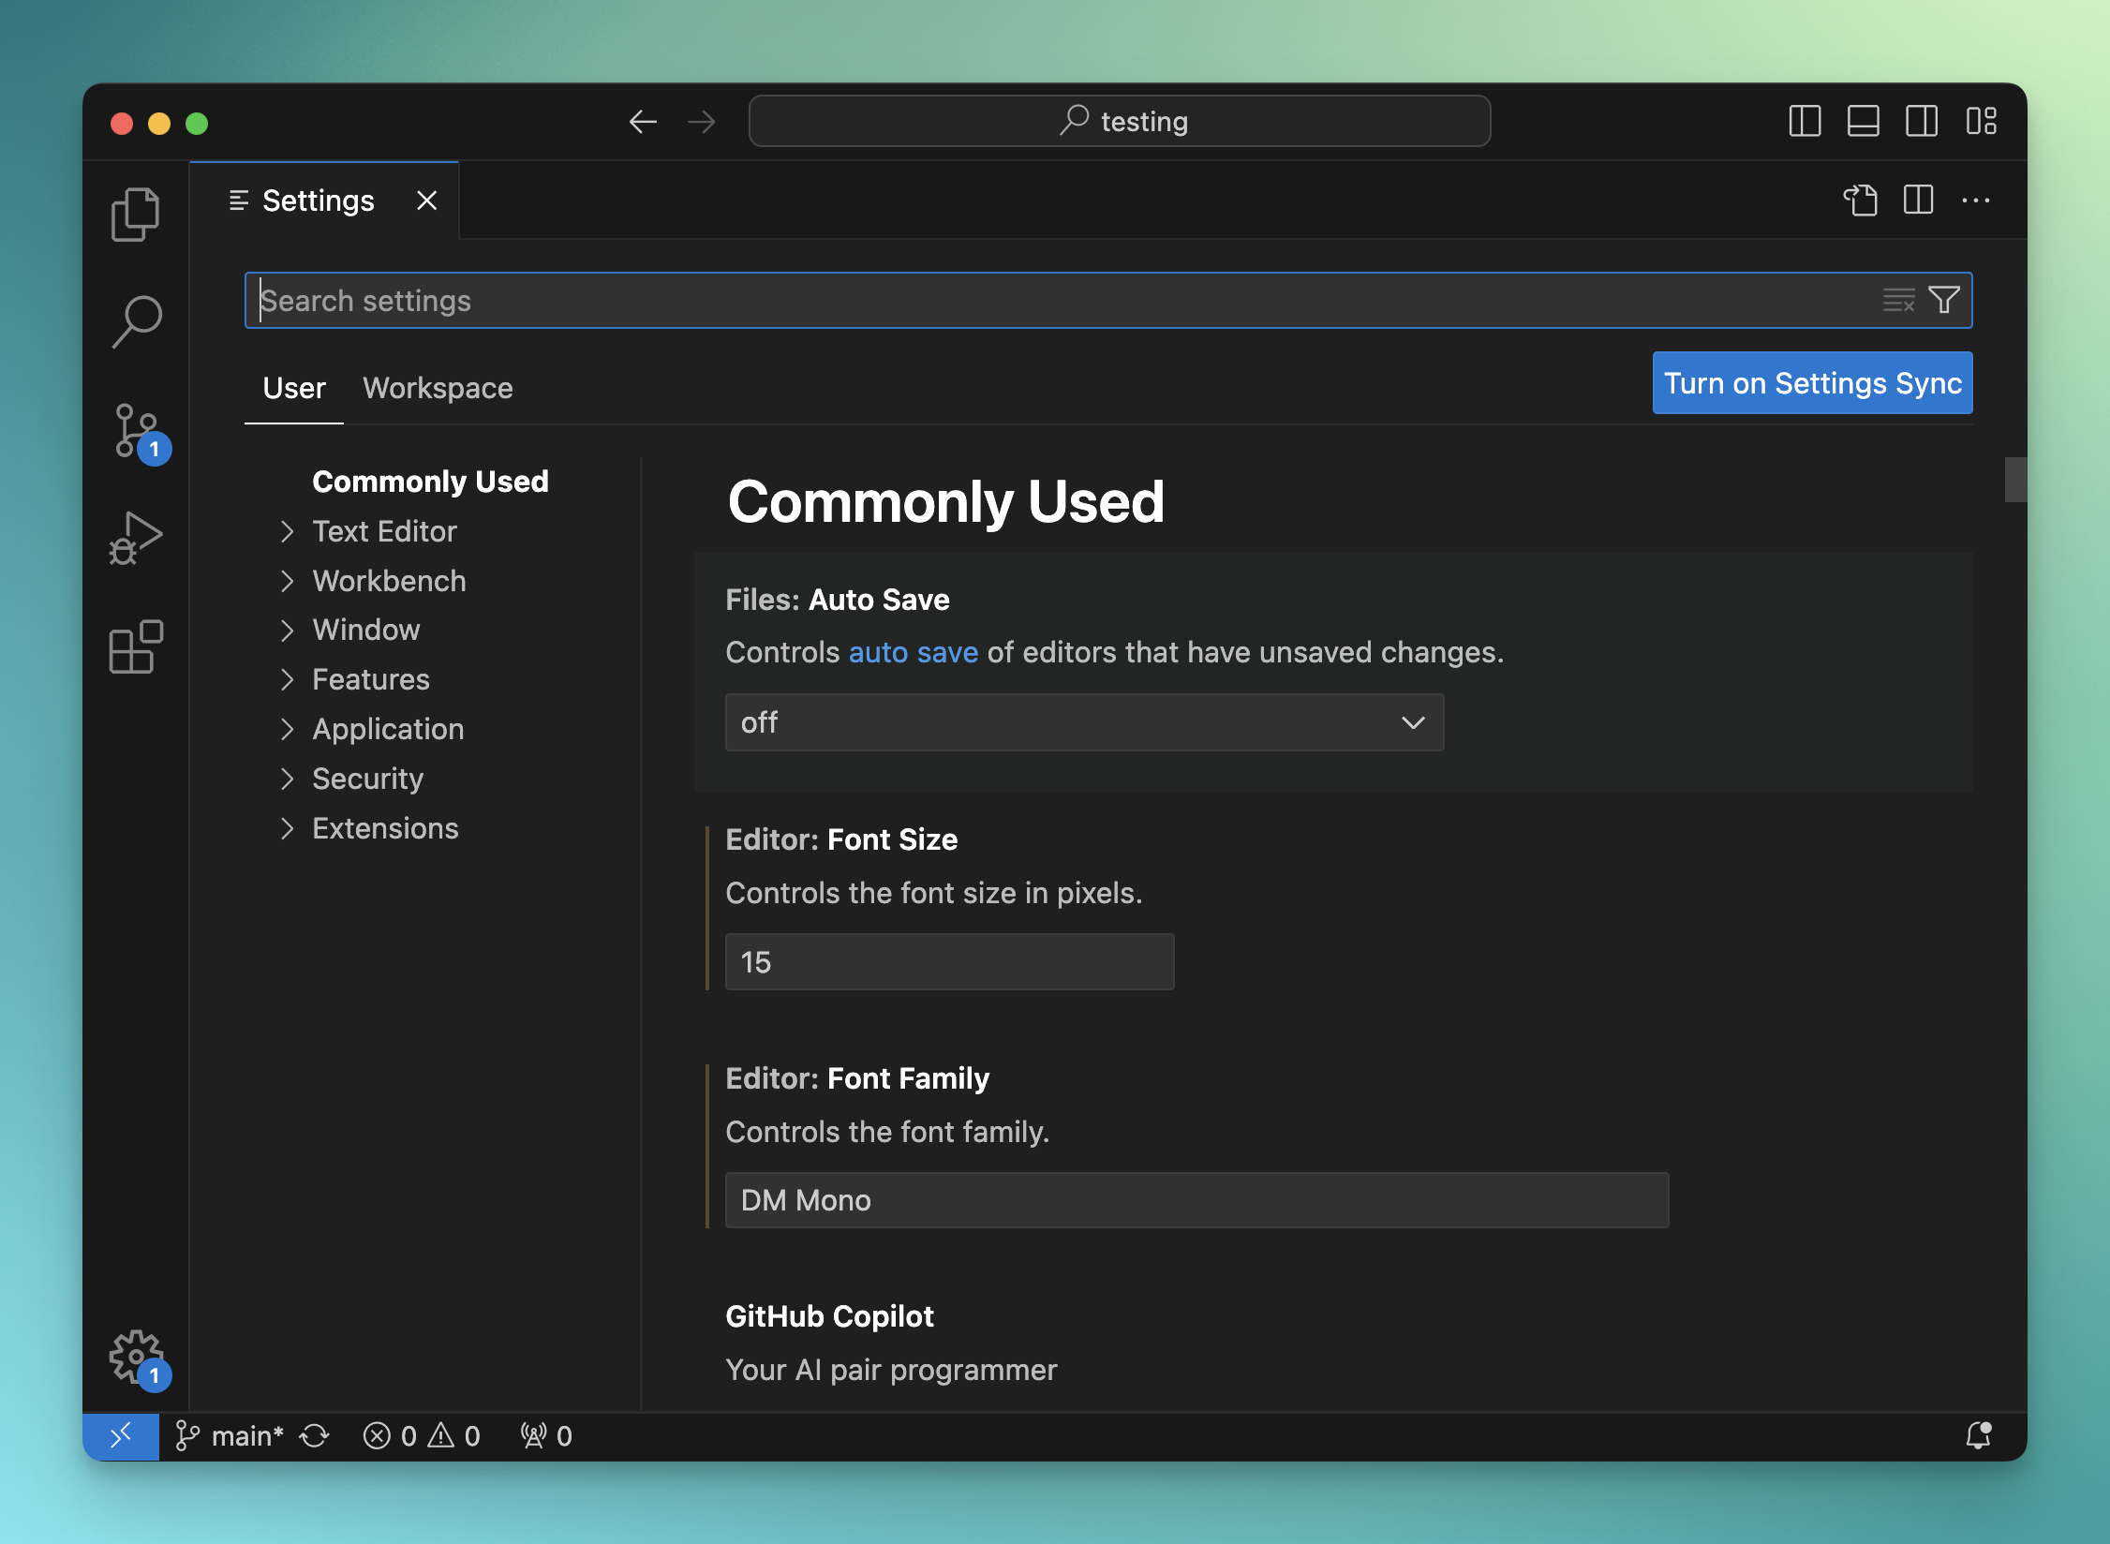Viewport: 2110px width, 1544px height.
Task: Select the User settings tab
Action: point(294,388)
